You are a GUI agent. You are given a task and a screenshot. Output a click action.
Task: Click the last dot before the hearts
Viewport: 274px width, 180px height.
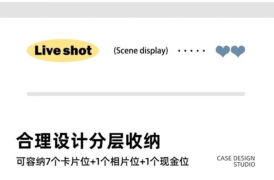pos(204,51)
